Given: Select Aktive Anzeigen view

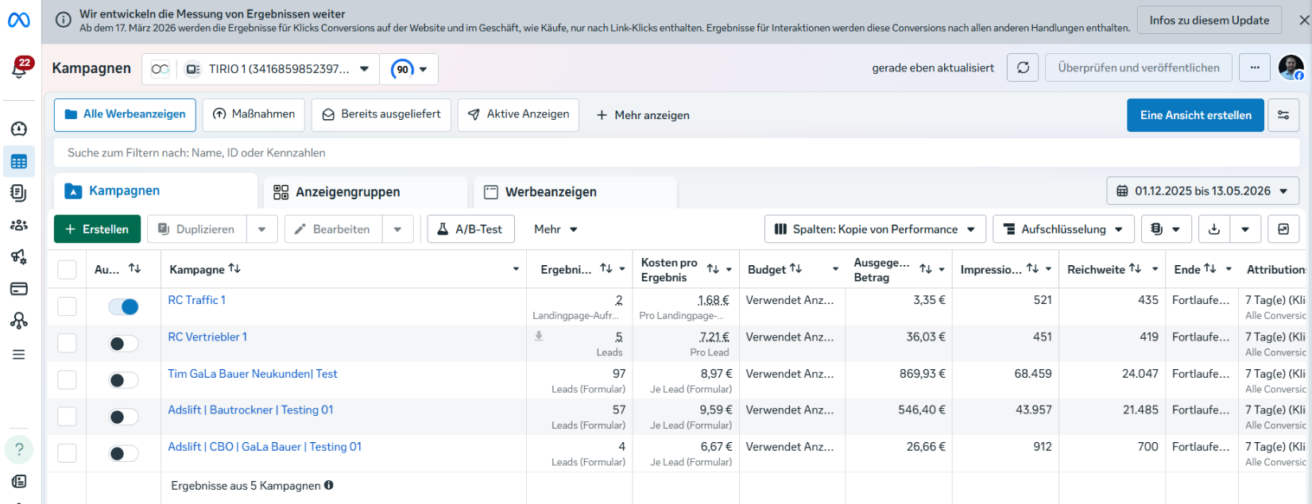Looking at the screenshot, I should pos(519,114).
